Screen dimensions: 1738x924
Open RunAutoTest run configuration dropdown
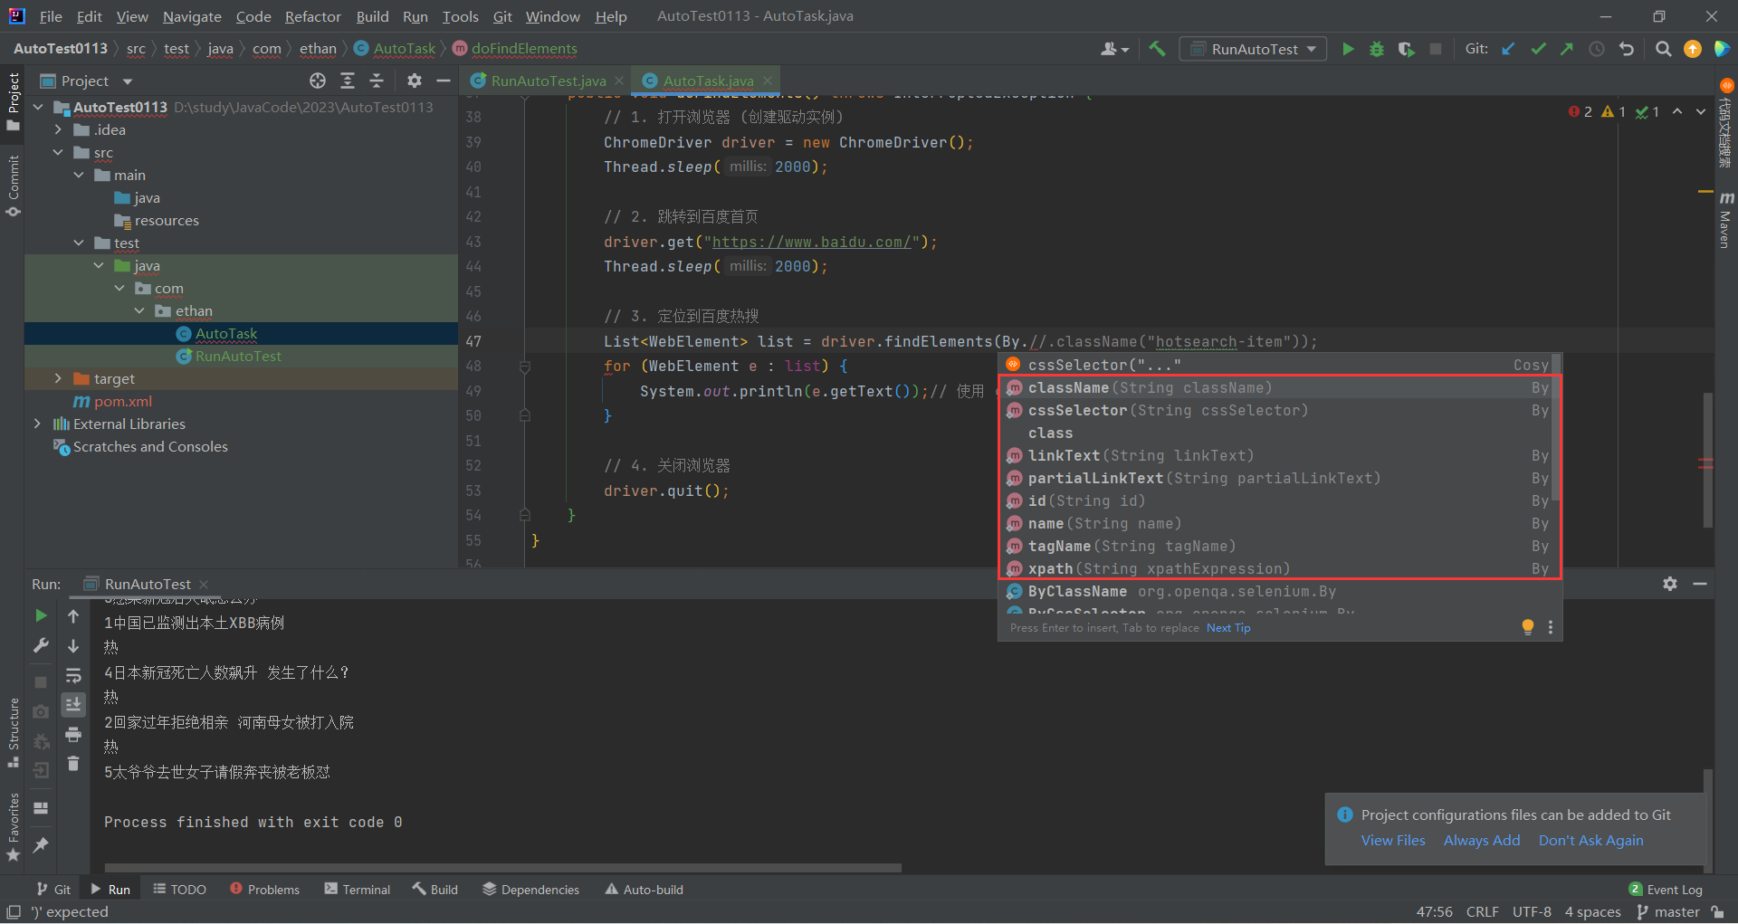(x=1254, y=49)
